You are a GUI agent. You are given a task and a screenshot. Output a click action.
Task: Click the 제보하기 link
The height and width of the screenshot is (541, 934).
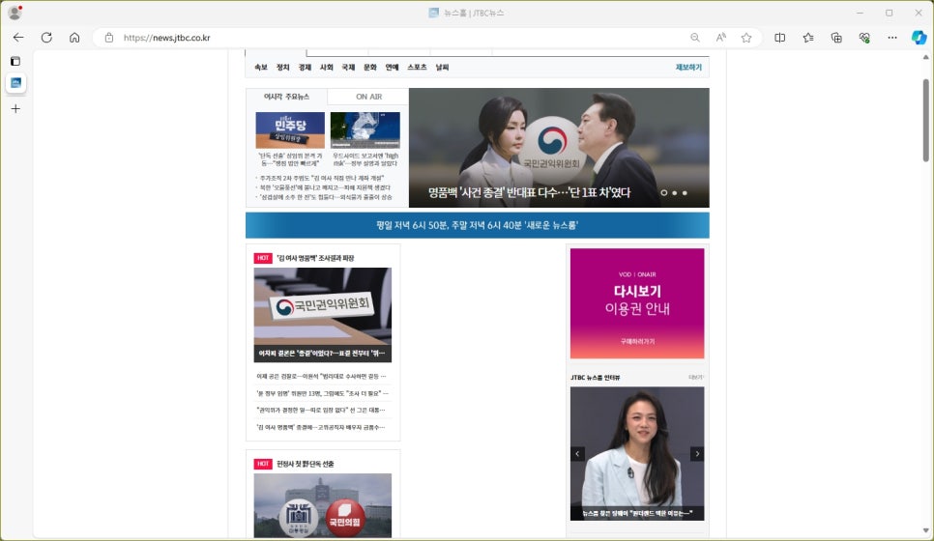pos(688,68)
